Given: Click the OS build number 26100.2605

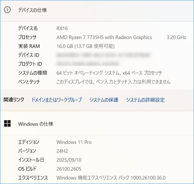Looking at the screenshot, I should pos(69,169).
